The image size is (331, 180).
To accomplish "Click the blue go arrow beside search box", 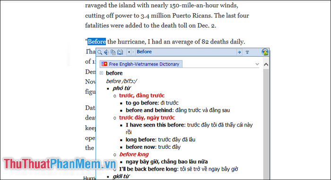I will tap(239, 52).
